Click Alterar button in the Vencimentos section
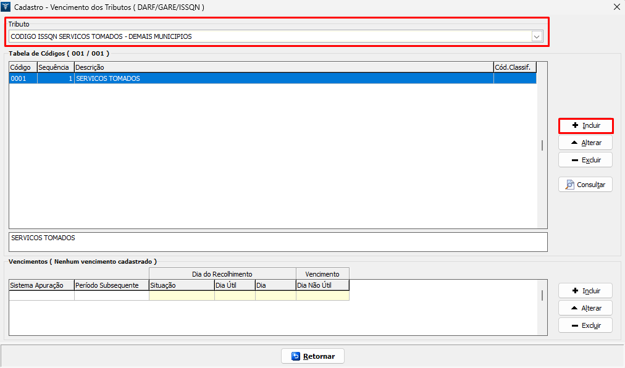Image resolution: width=625 pixels, height=368 pixels. click(x=585, y=308)
